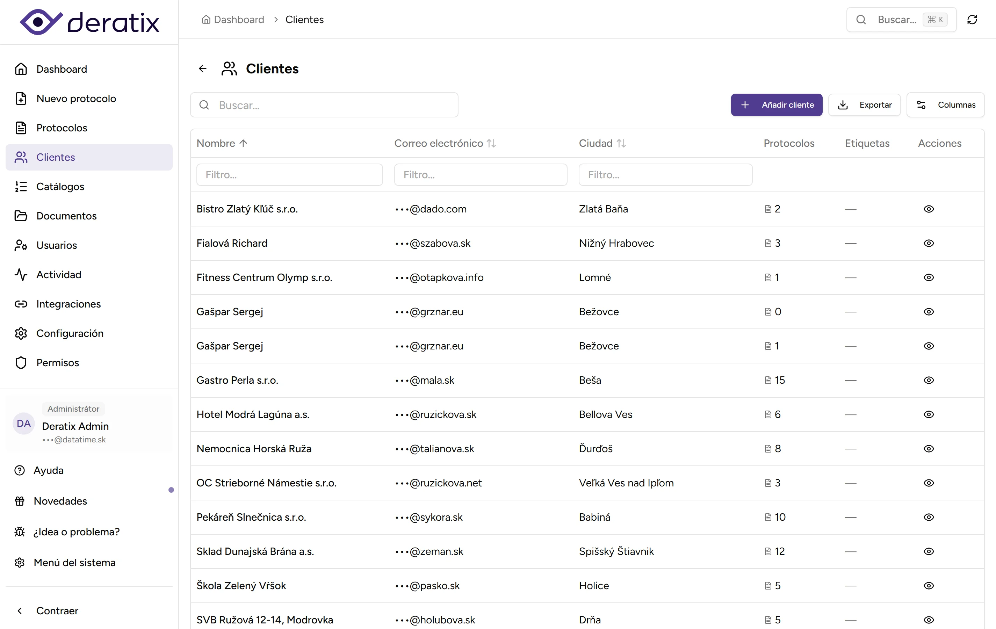Open the Catálogos sidebar section
Viewport: 996px width, 629px height.
point(60,187)
